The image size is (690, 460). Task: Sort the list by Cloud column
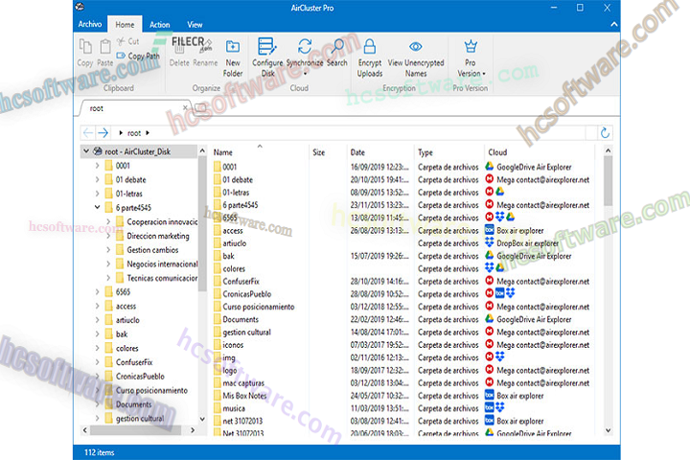(x=540, y=151)
